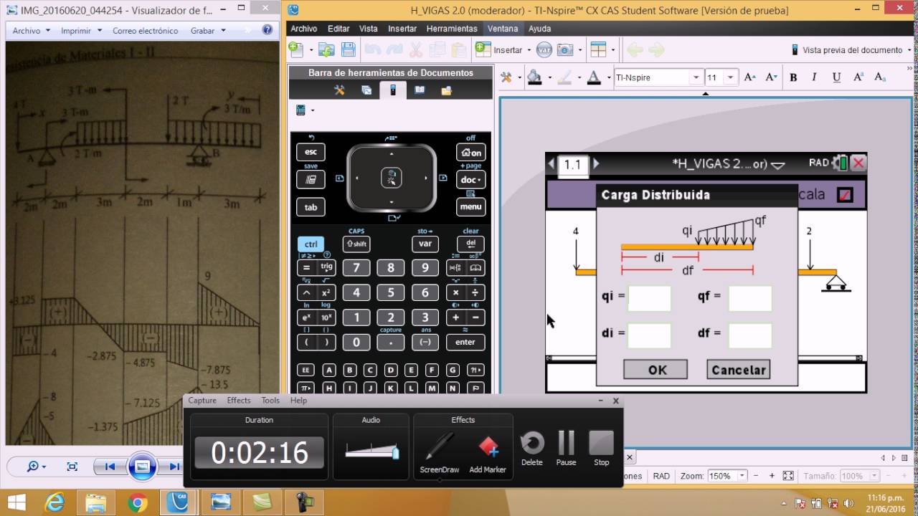Click the variables 'var' toolbar icon
Screen dimensions: 918x516
(544, 49)
